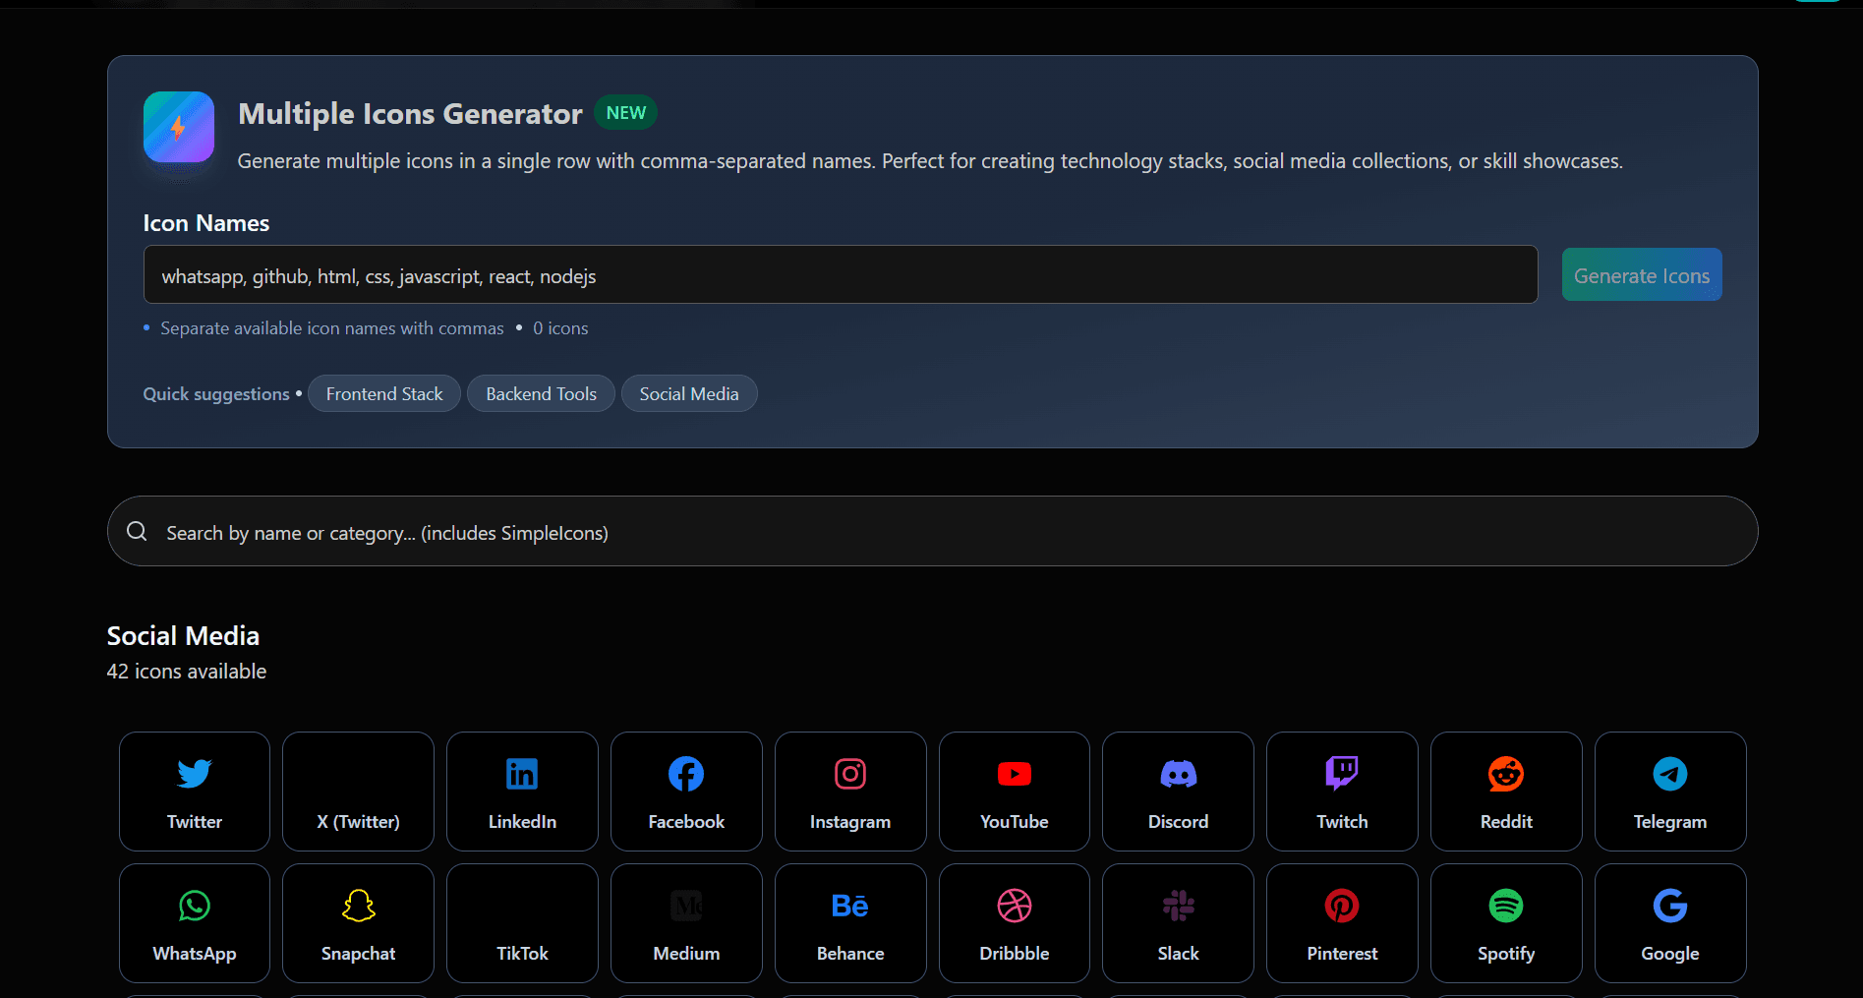Select the Google icon
This screenshot has height=998, width=1863.
click(x=1669, y=906)
